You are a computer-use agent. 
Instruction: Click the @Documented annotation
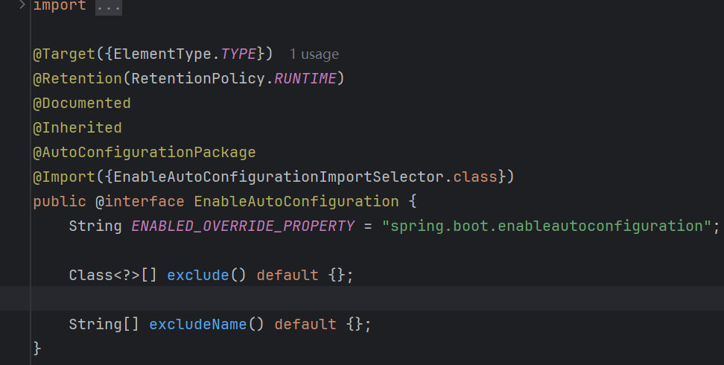click(82, 103)
